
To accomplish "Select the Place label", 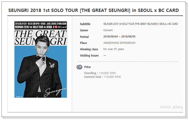I will [83, 43].
